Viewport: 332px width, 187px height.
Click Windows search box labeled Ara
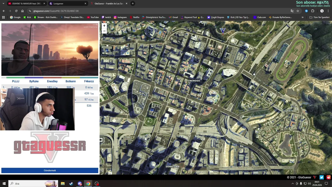pyautogui.click(x=33, y=184)
